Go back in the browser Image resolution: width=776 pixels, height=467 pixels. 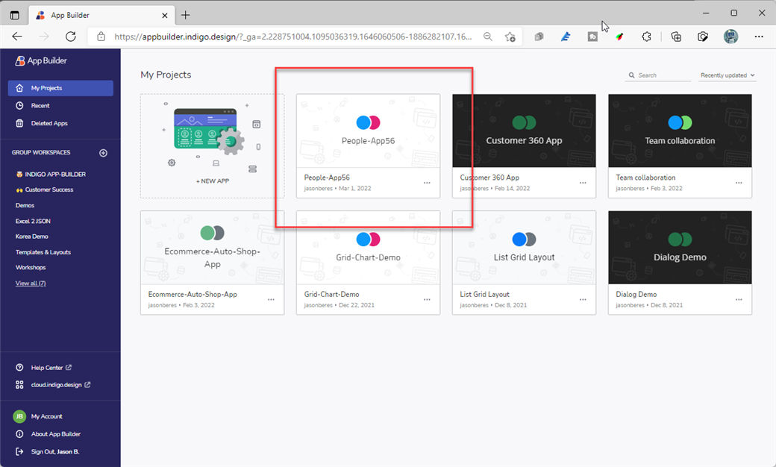[17, 37]
